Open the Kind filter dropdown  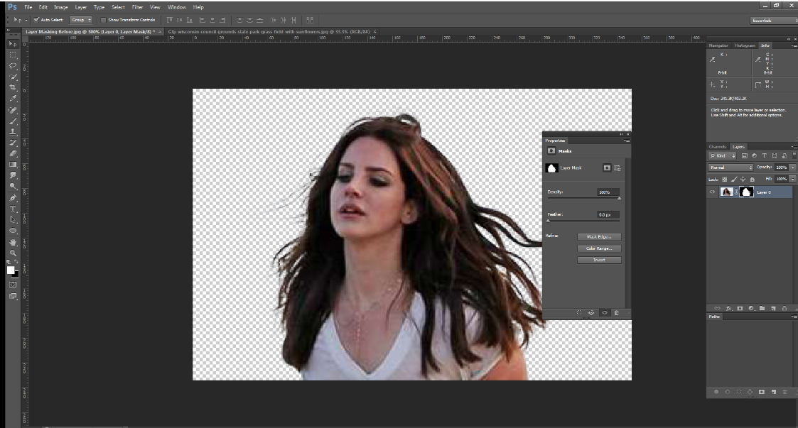coord(722,155)
